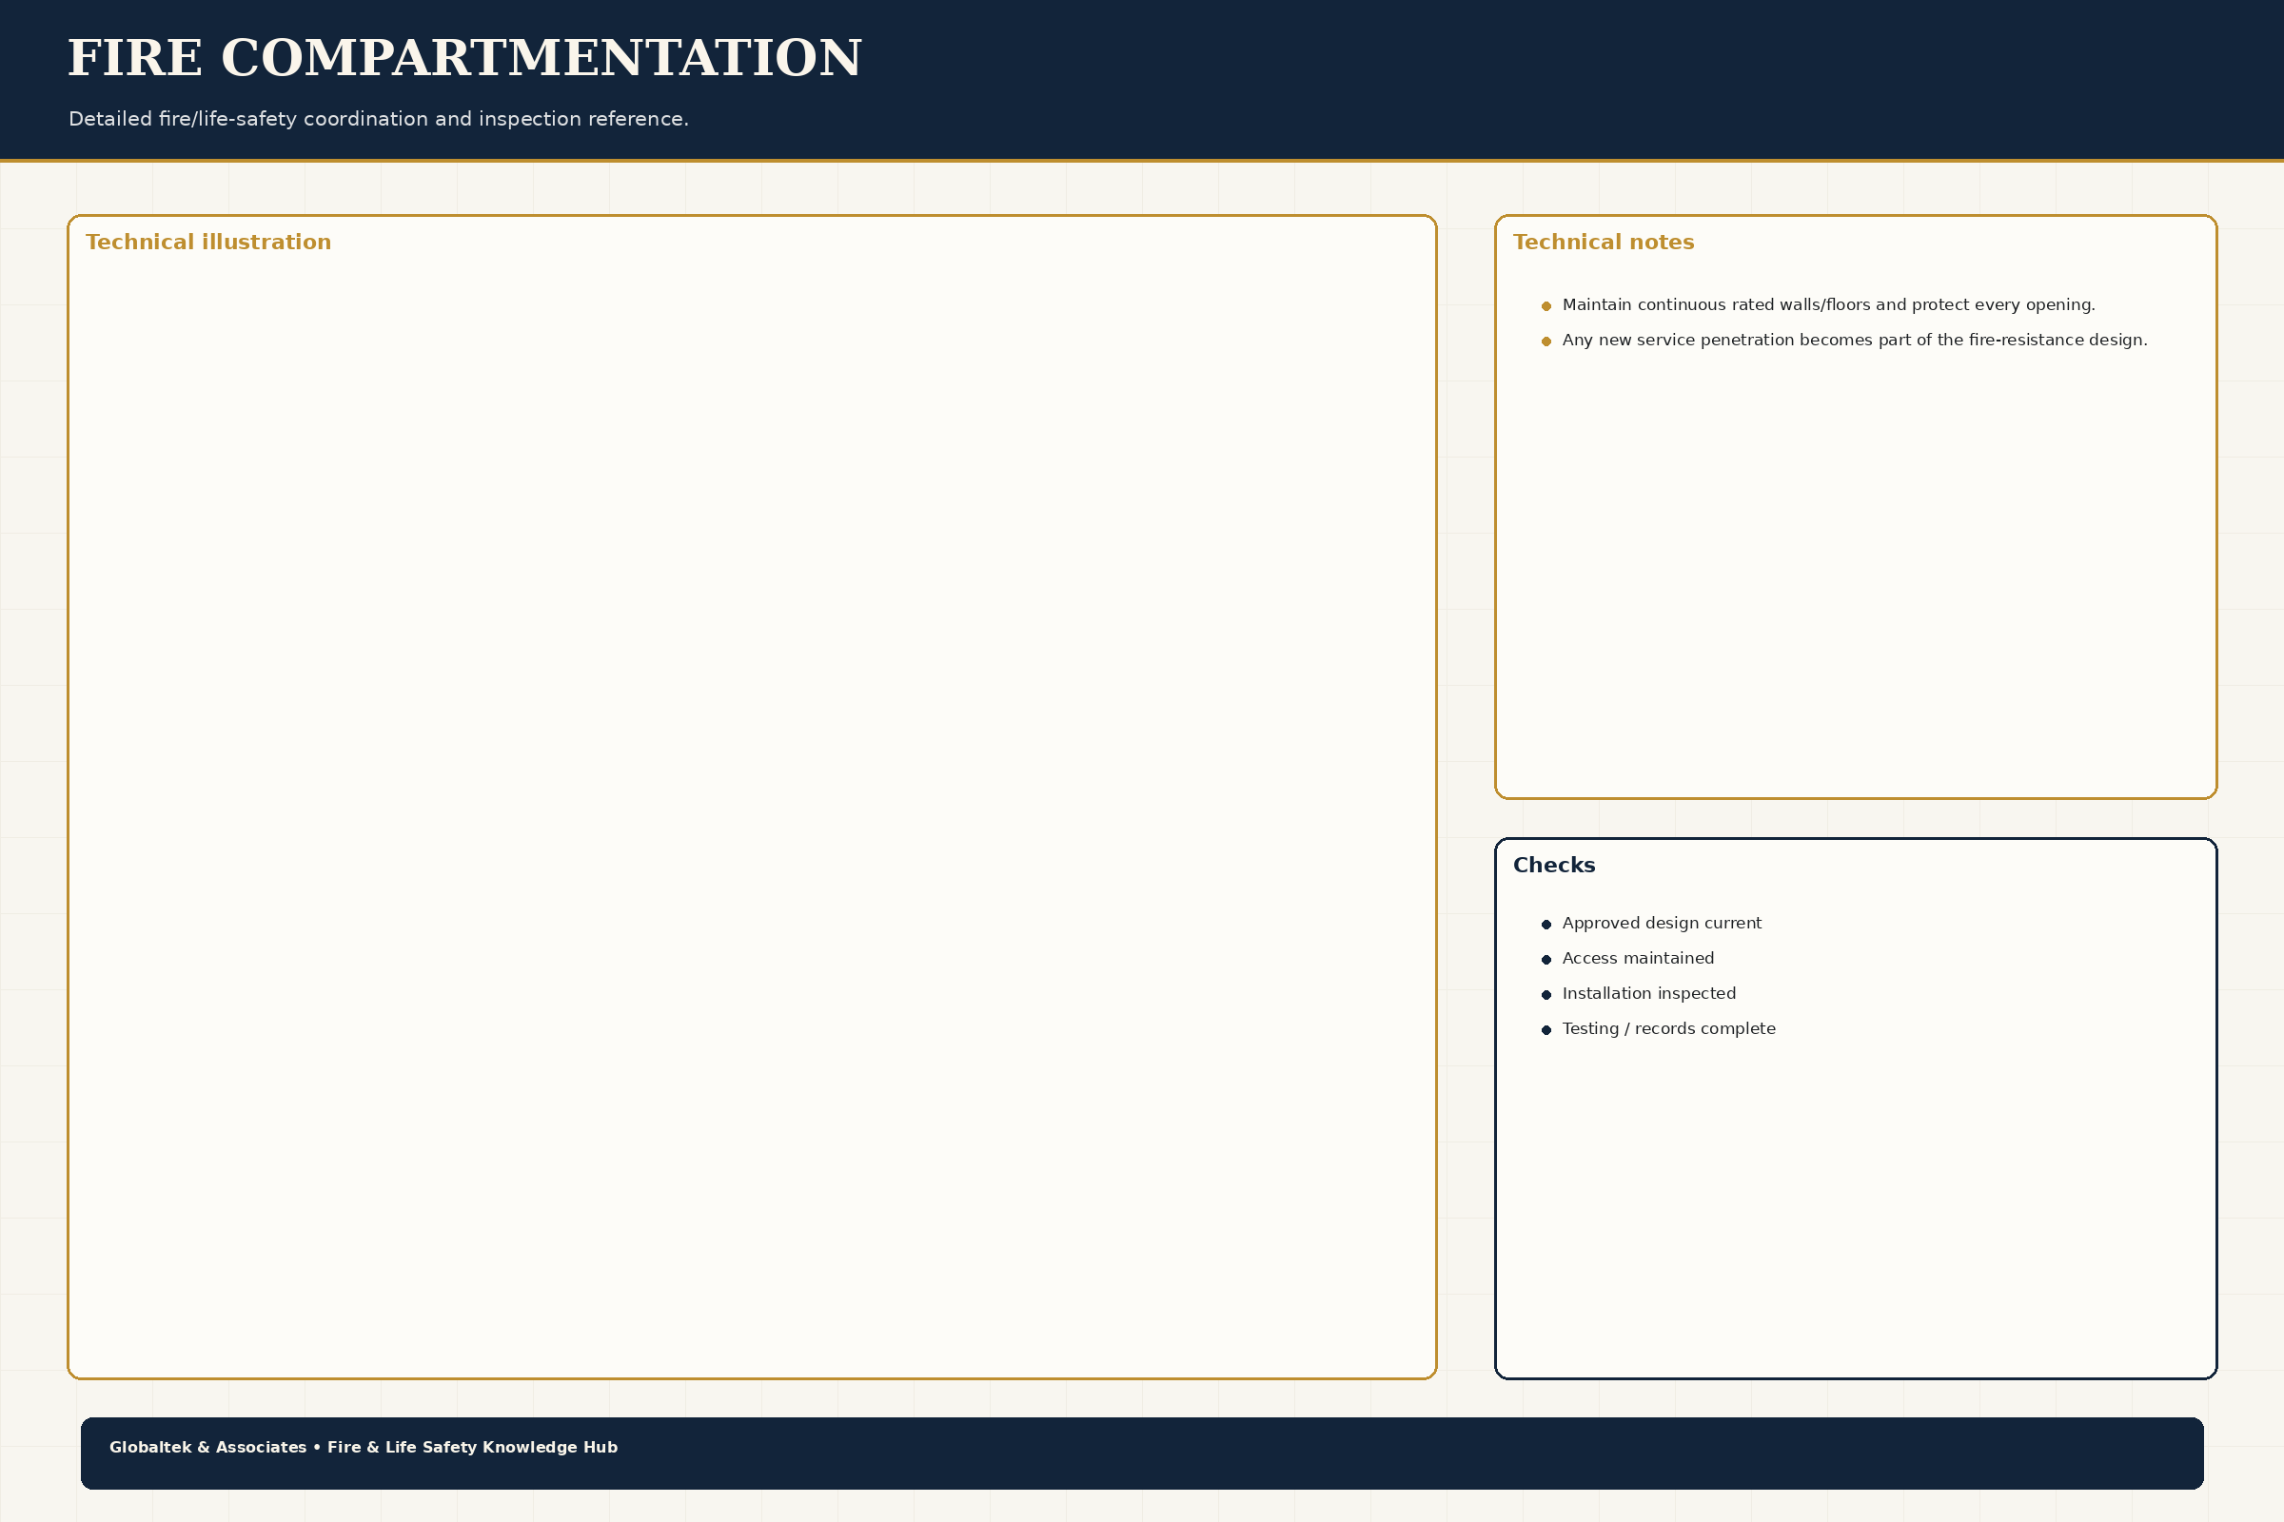Select the 'Testing / records complete' check item
Screen dimensions: 2284x1522
click(x=1668, y=1028)
